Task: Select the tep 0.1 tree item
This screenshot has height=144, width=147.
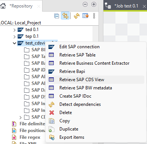Action: [32, 36]
